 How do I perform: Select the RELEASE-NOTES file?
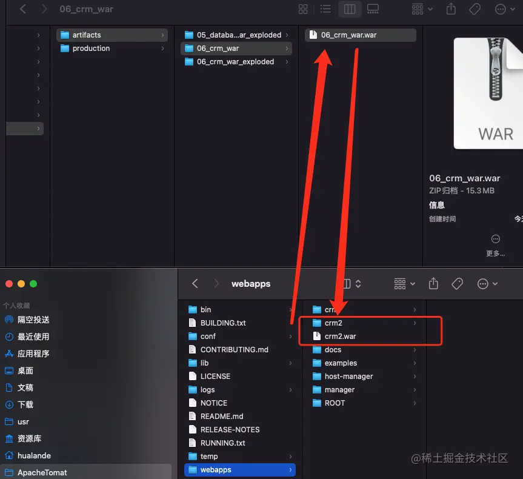[x=240, y=430]
